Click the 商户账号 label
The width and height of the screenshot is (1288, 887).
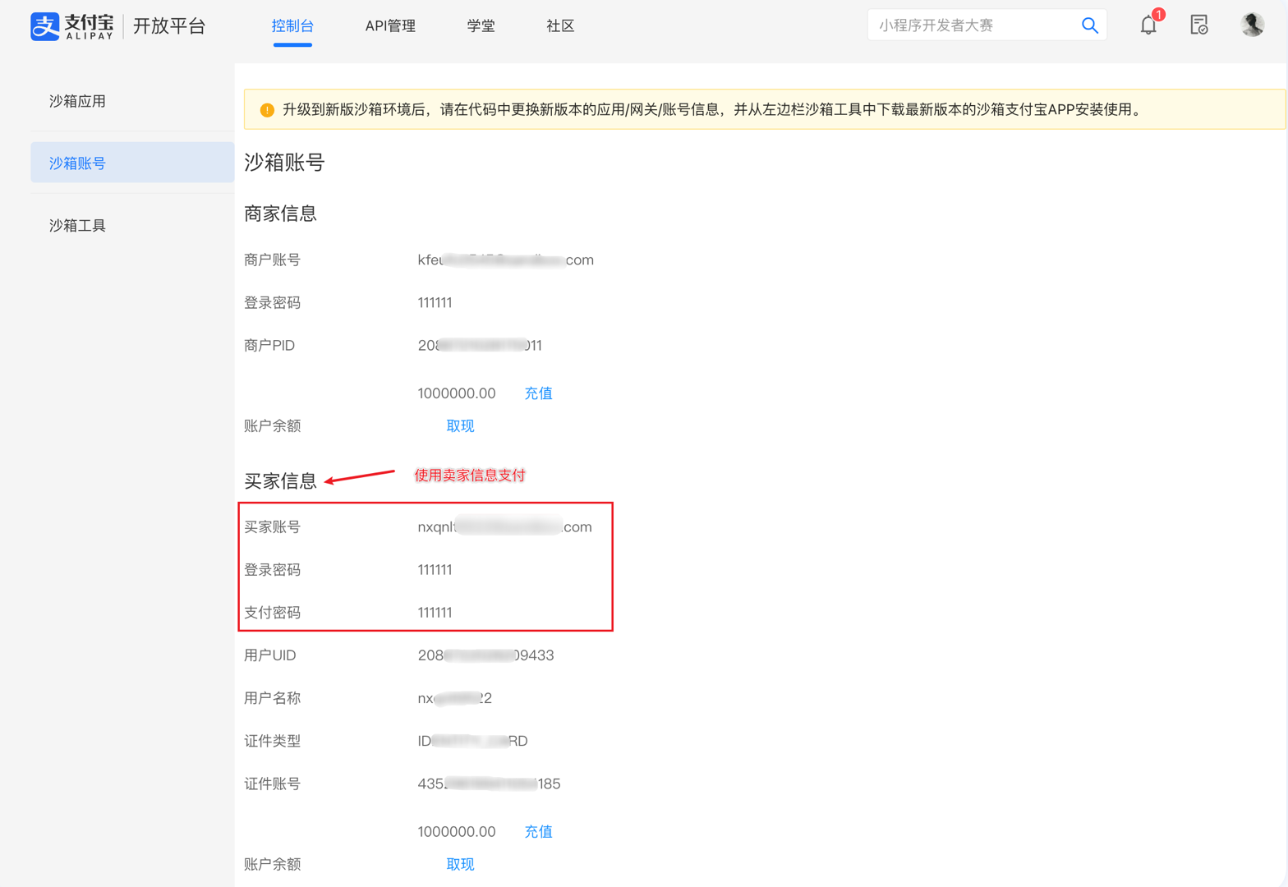272,260
